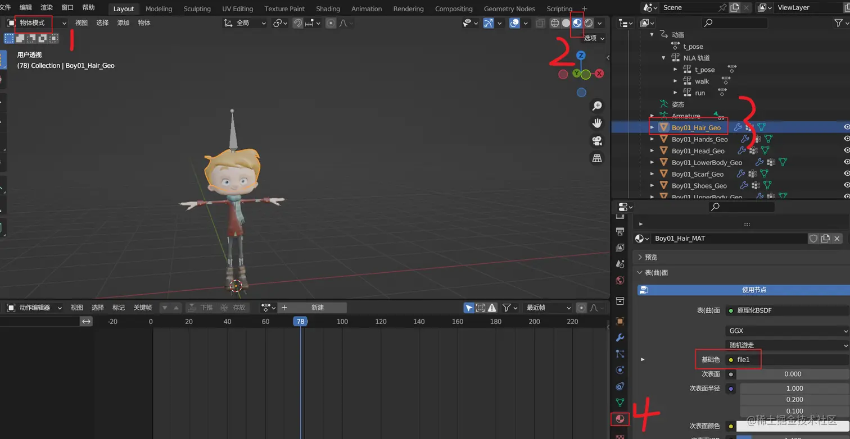Hide Boy01_Scarf_Geo using its eye icon
The height and width of the screenshot is (439, 850).
847,174
